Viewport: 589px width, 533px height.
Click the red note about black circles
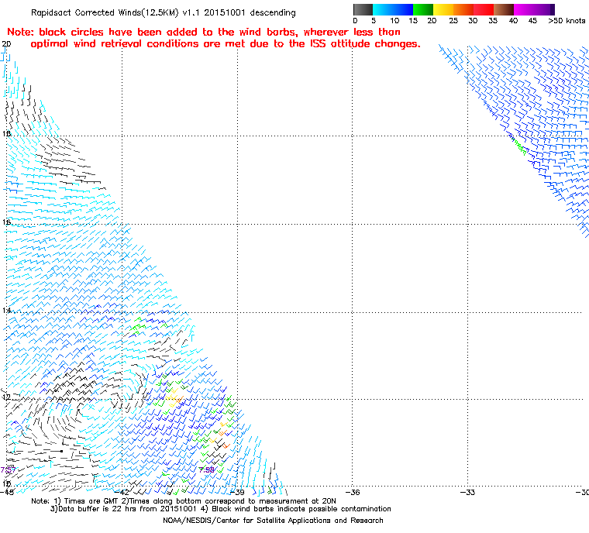pyautogui.click(x=213, y=38)
